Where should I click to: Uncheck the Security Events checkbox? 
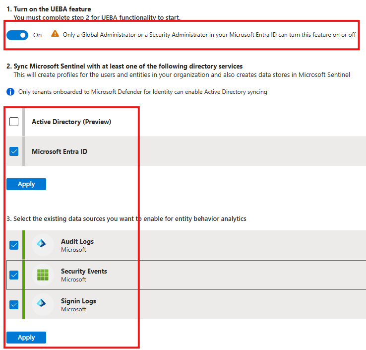(14, 275)
